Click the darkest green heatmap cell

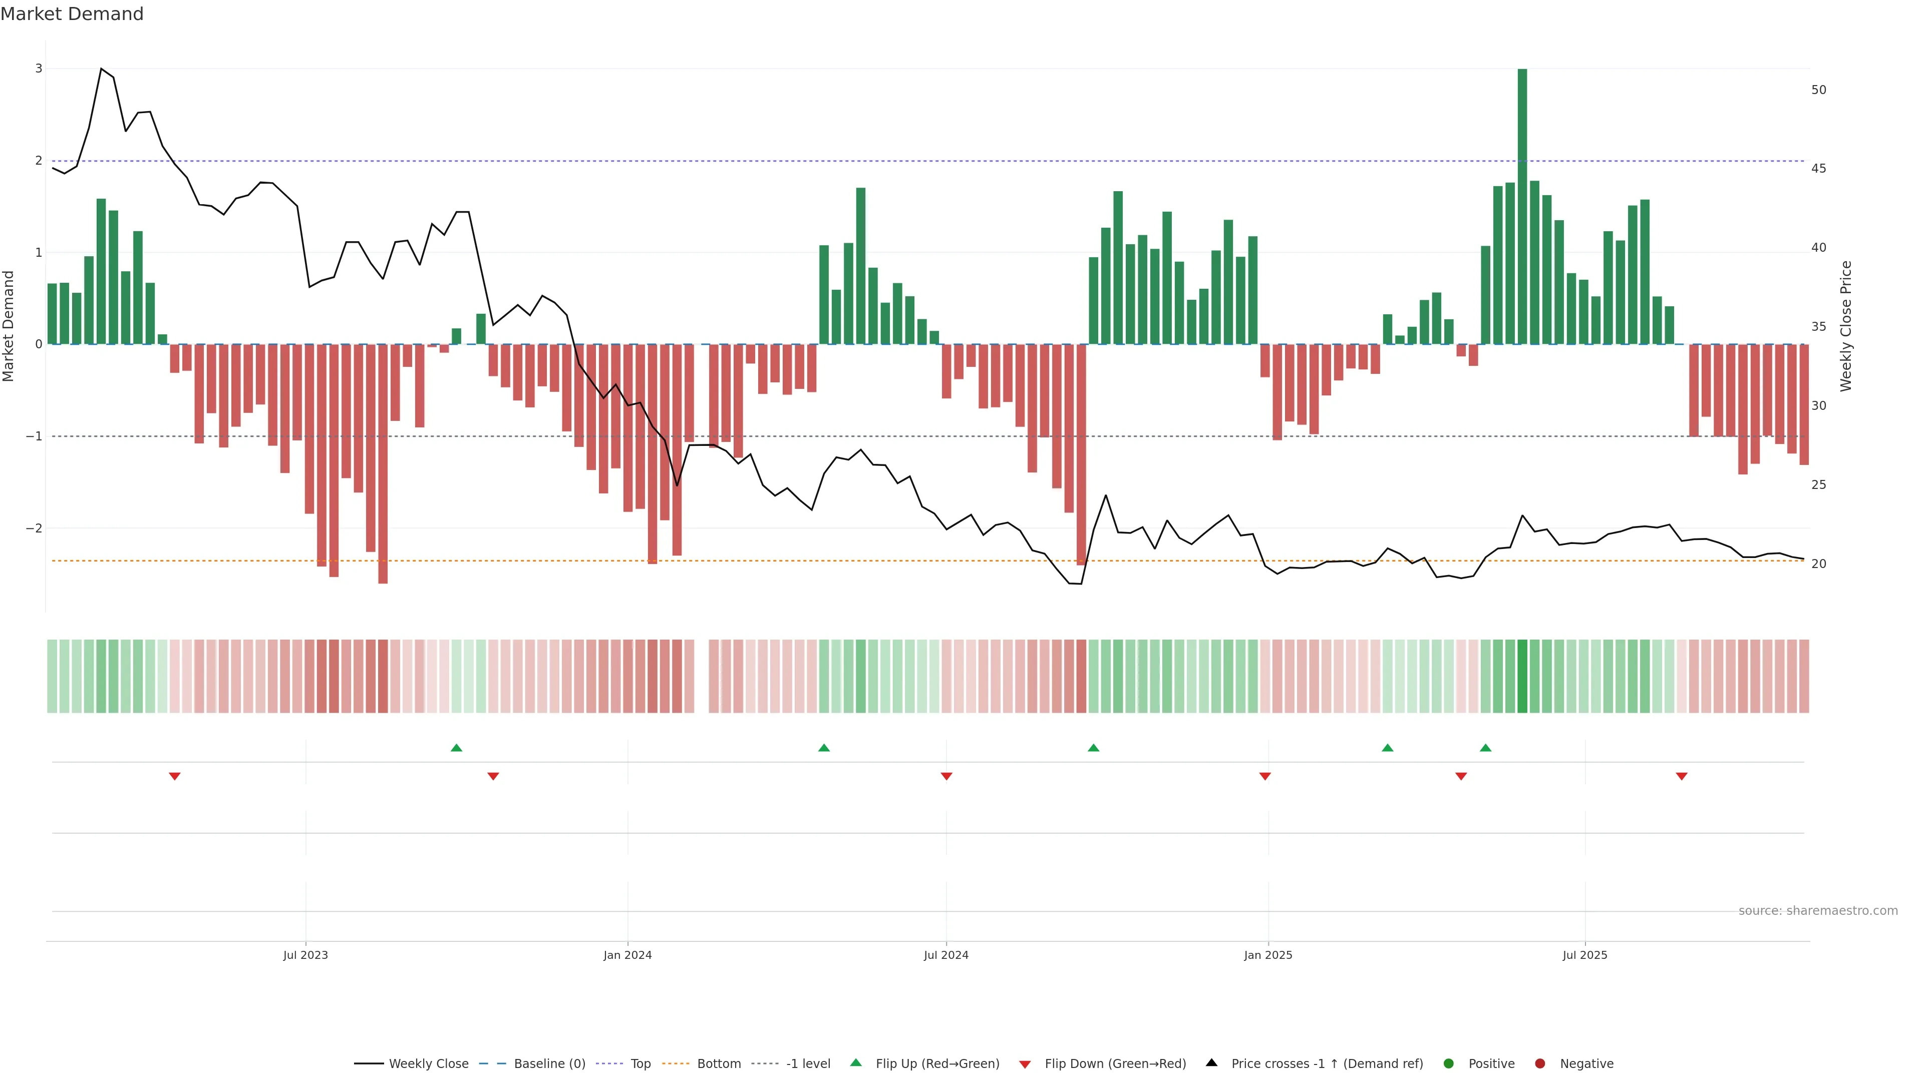pos(1522,676)
